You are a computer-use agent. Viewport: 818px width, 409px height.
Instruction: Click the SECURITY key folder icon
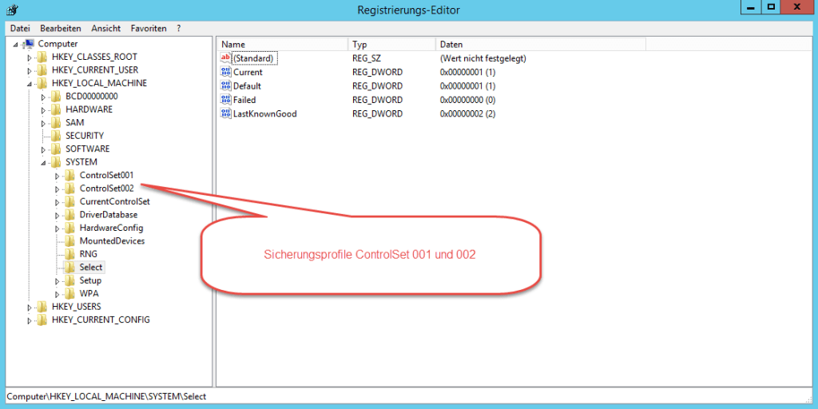[x=57, y=136]
